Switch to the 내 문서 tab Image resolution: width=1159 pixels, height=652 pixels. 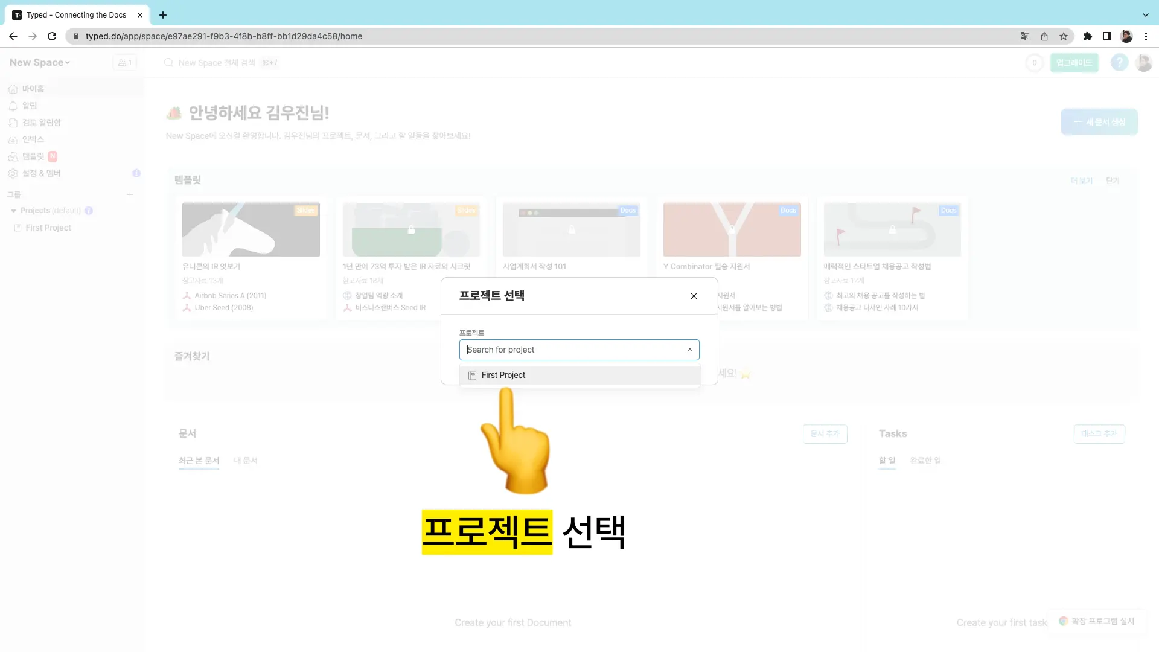pos(246,461)
